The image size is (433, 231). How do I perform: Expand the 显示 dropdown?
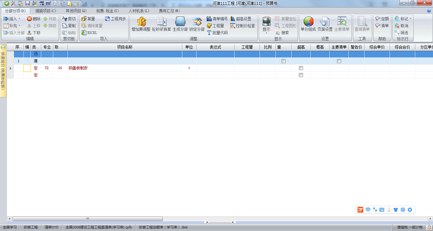(266, 33)
